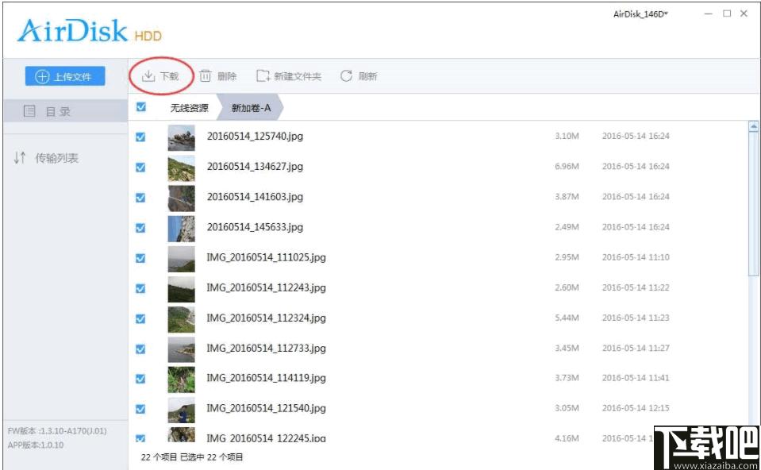The image size is (761, 470).
Task: Uncheck IMG_20160514_111025.jpg checkbox
Action: click(x=140, y=258)
